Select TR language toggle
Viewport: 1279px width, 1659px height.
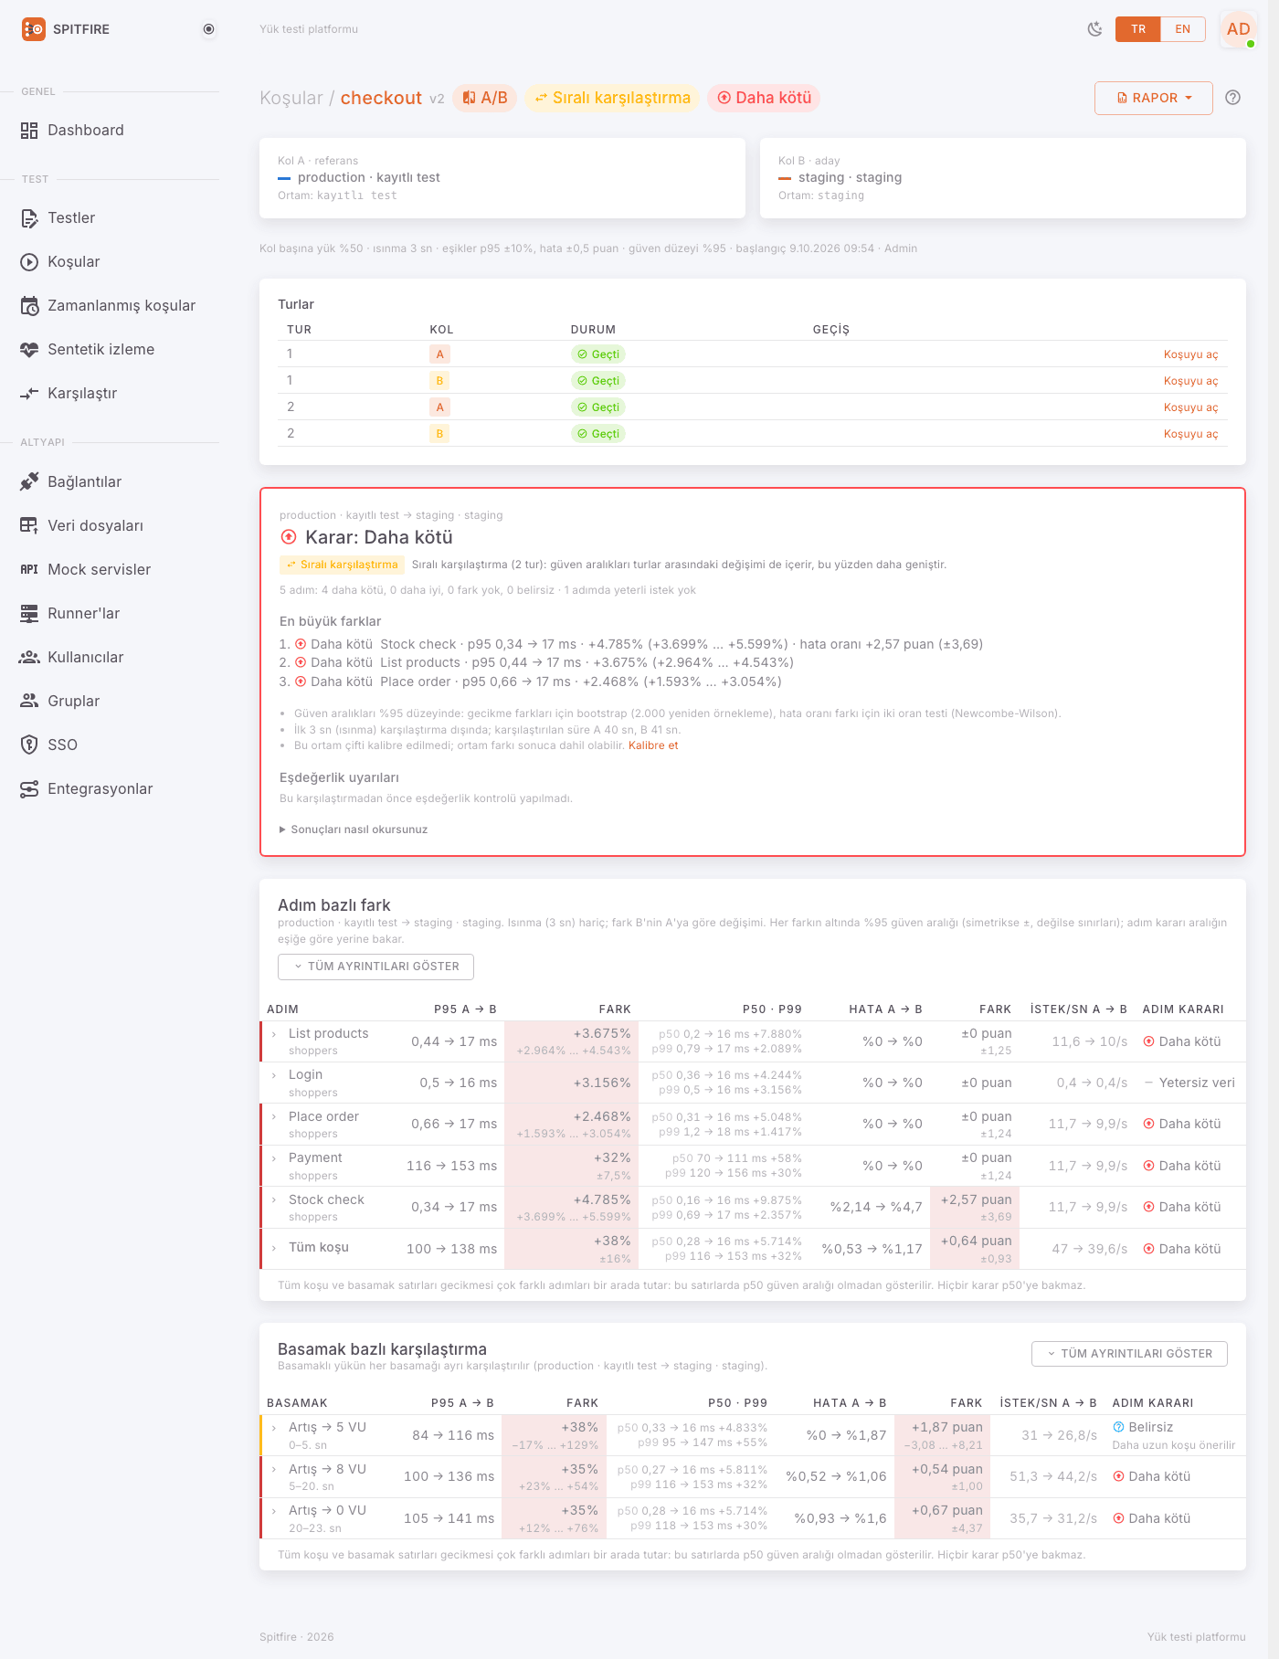pos(1138,29)
